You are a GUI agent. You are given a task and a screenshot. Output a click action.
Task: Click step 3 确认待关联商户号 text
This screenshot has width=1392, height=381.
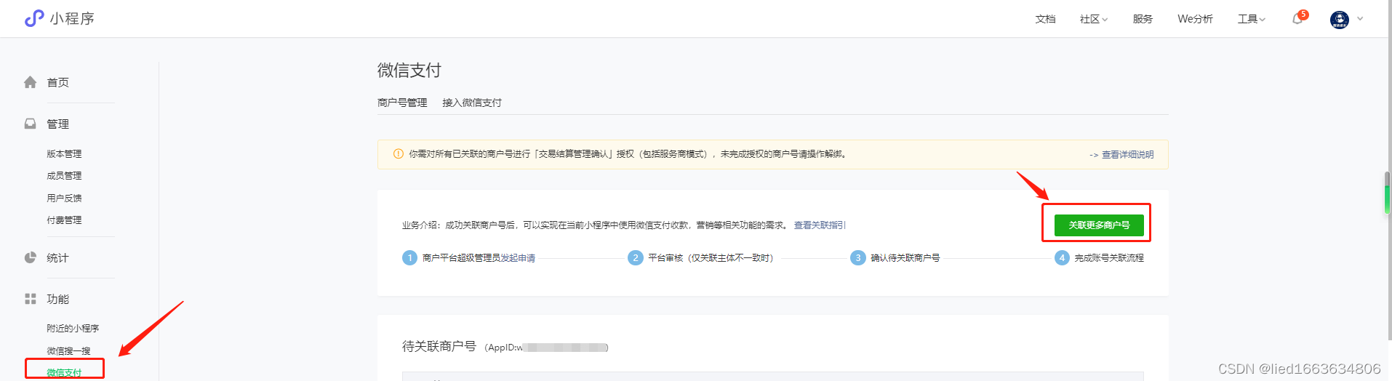click(905, 258)
